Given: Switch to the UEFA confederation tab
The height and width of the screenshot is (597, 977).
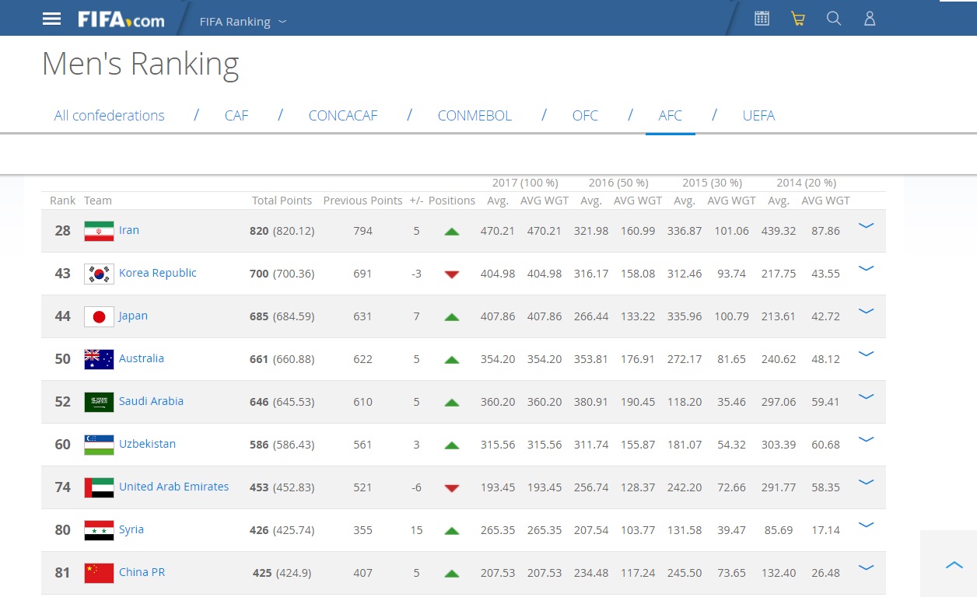Looking at the screenshot, I should click(758, 116).
